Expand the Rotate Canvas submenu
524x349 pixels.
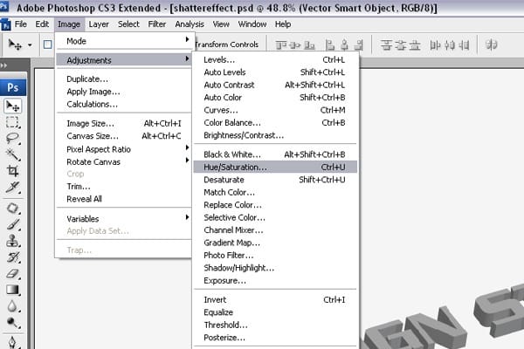pos(123,161)
